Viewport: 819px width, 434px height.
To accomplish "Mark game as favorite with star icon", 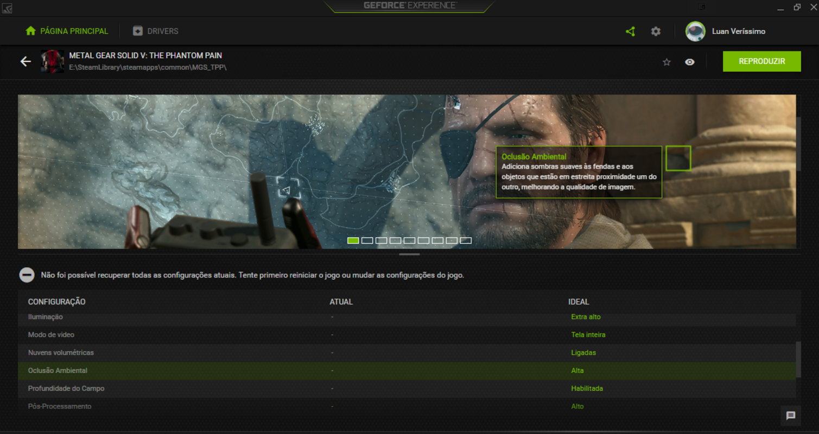I will (666, 62).
